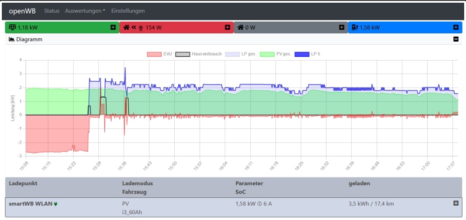Image resolution: width=466 pixels, height=220 pixels.
Task: Expand the gray house consumption panel
Action: (341, 28)
